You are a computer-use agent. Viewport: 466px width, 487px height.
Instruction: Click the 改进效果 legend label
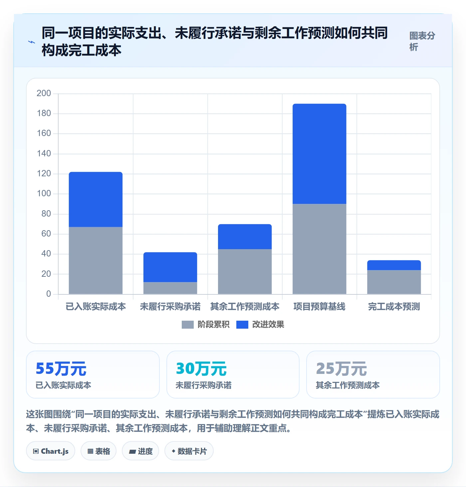click(268, 325)
